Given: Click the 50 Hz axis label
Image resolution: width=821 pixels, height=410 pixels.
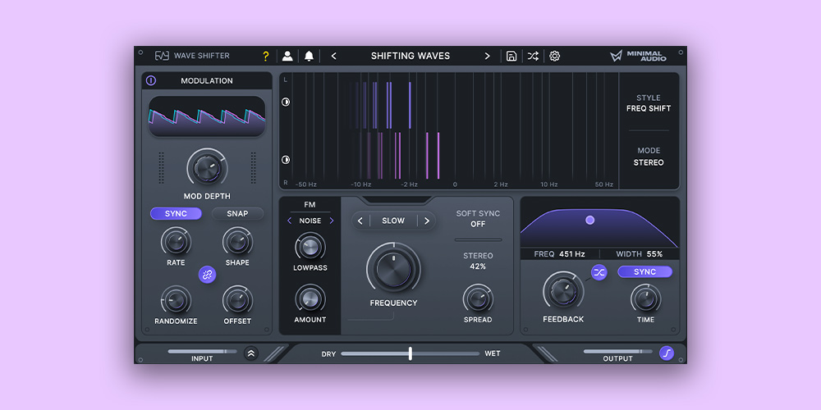Looking at the screenshot, I should click(603, 184).
